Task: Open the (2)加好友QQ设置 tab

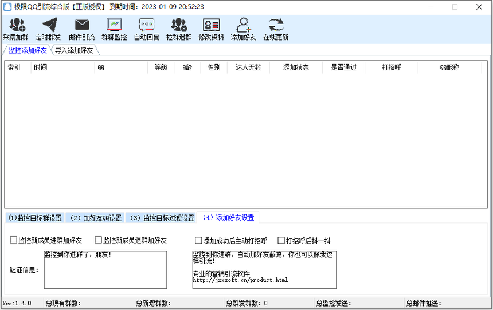Action: tap(95, 218)
